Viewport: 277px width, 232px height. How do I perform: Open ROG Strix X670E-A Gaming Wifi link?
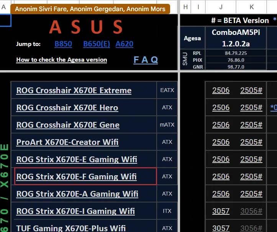coord(77,194)
